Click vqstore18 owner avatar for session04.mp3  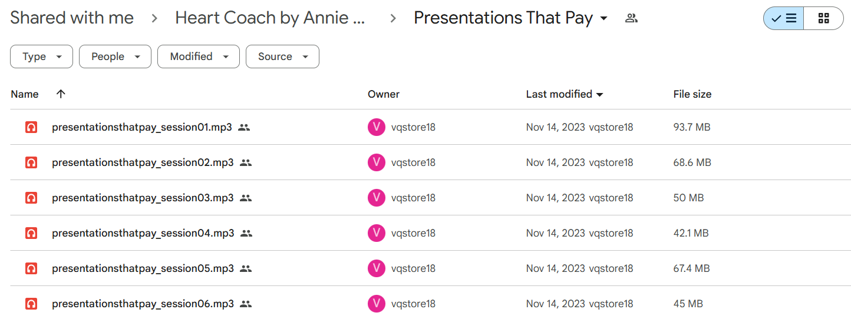(377, 233)
